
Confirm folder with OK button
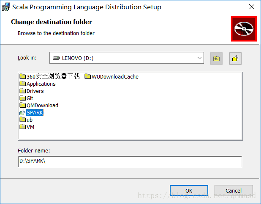(189, 190)
